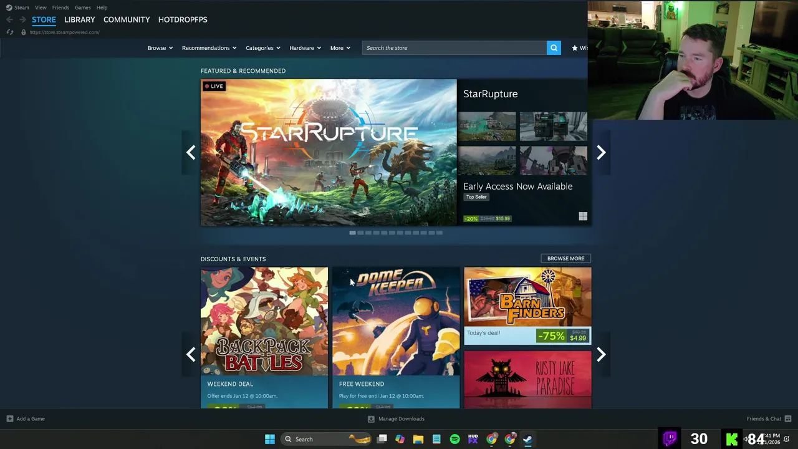Open the Steam logo menu
The width and height of the screenshot is (798, 449).
coord(9,7)
